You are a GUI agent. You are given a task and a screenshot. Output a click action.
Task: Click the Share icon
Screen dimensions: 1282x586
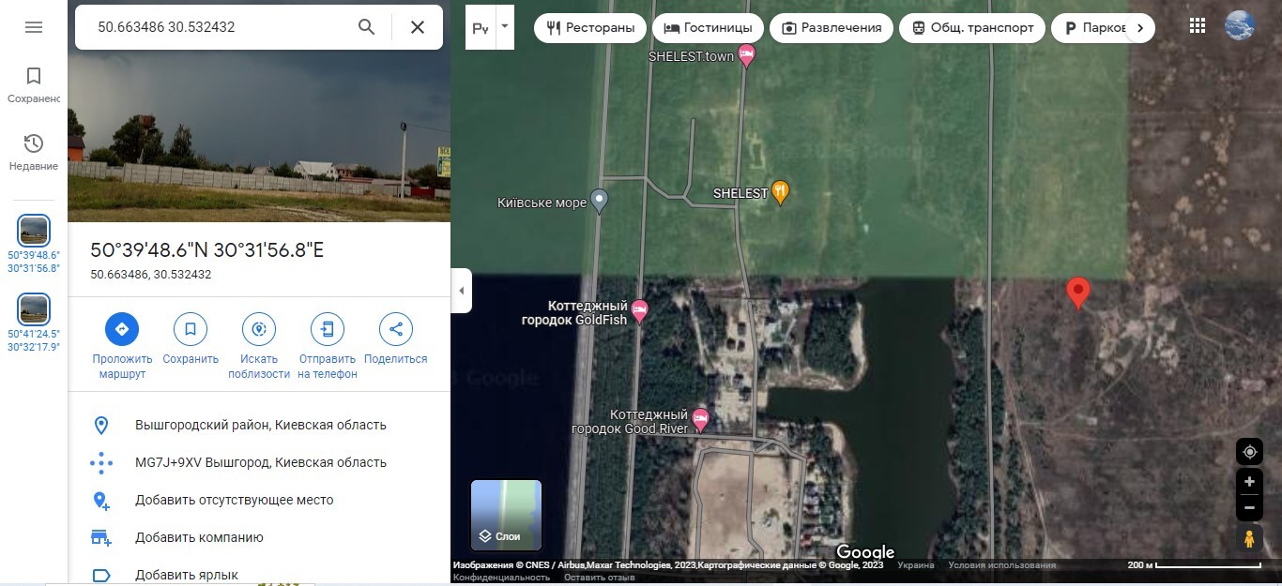coord(396,329)
